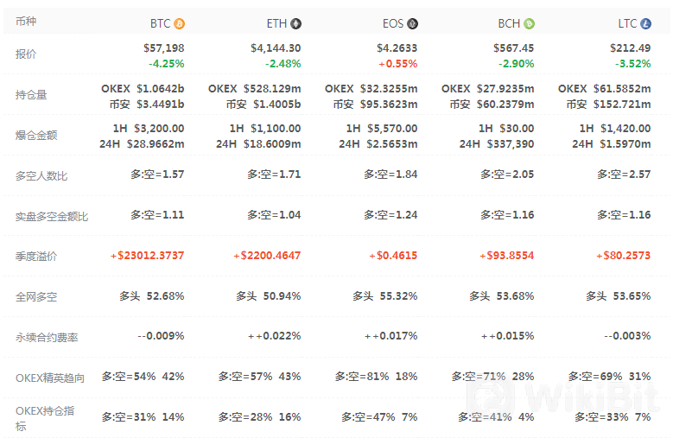Screen dimensions: 673x438
Task: Select the ETH column header
Action: click(276, 24)
